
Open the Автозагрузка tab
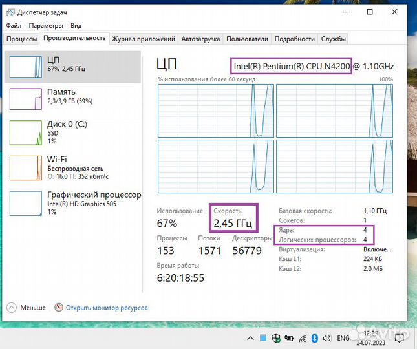[200, 39]
